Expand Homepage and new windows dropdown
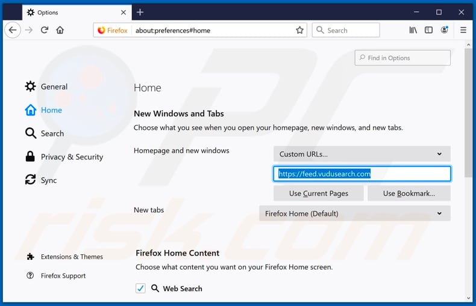This screenshot has width=476, height=306. pyautogui.click(x=362, y=154)
